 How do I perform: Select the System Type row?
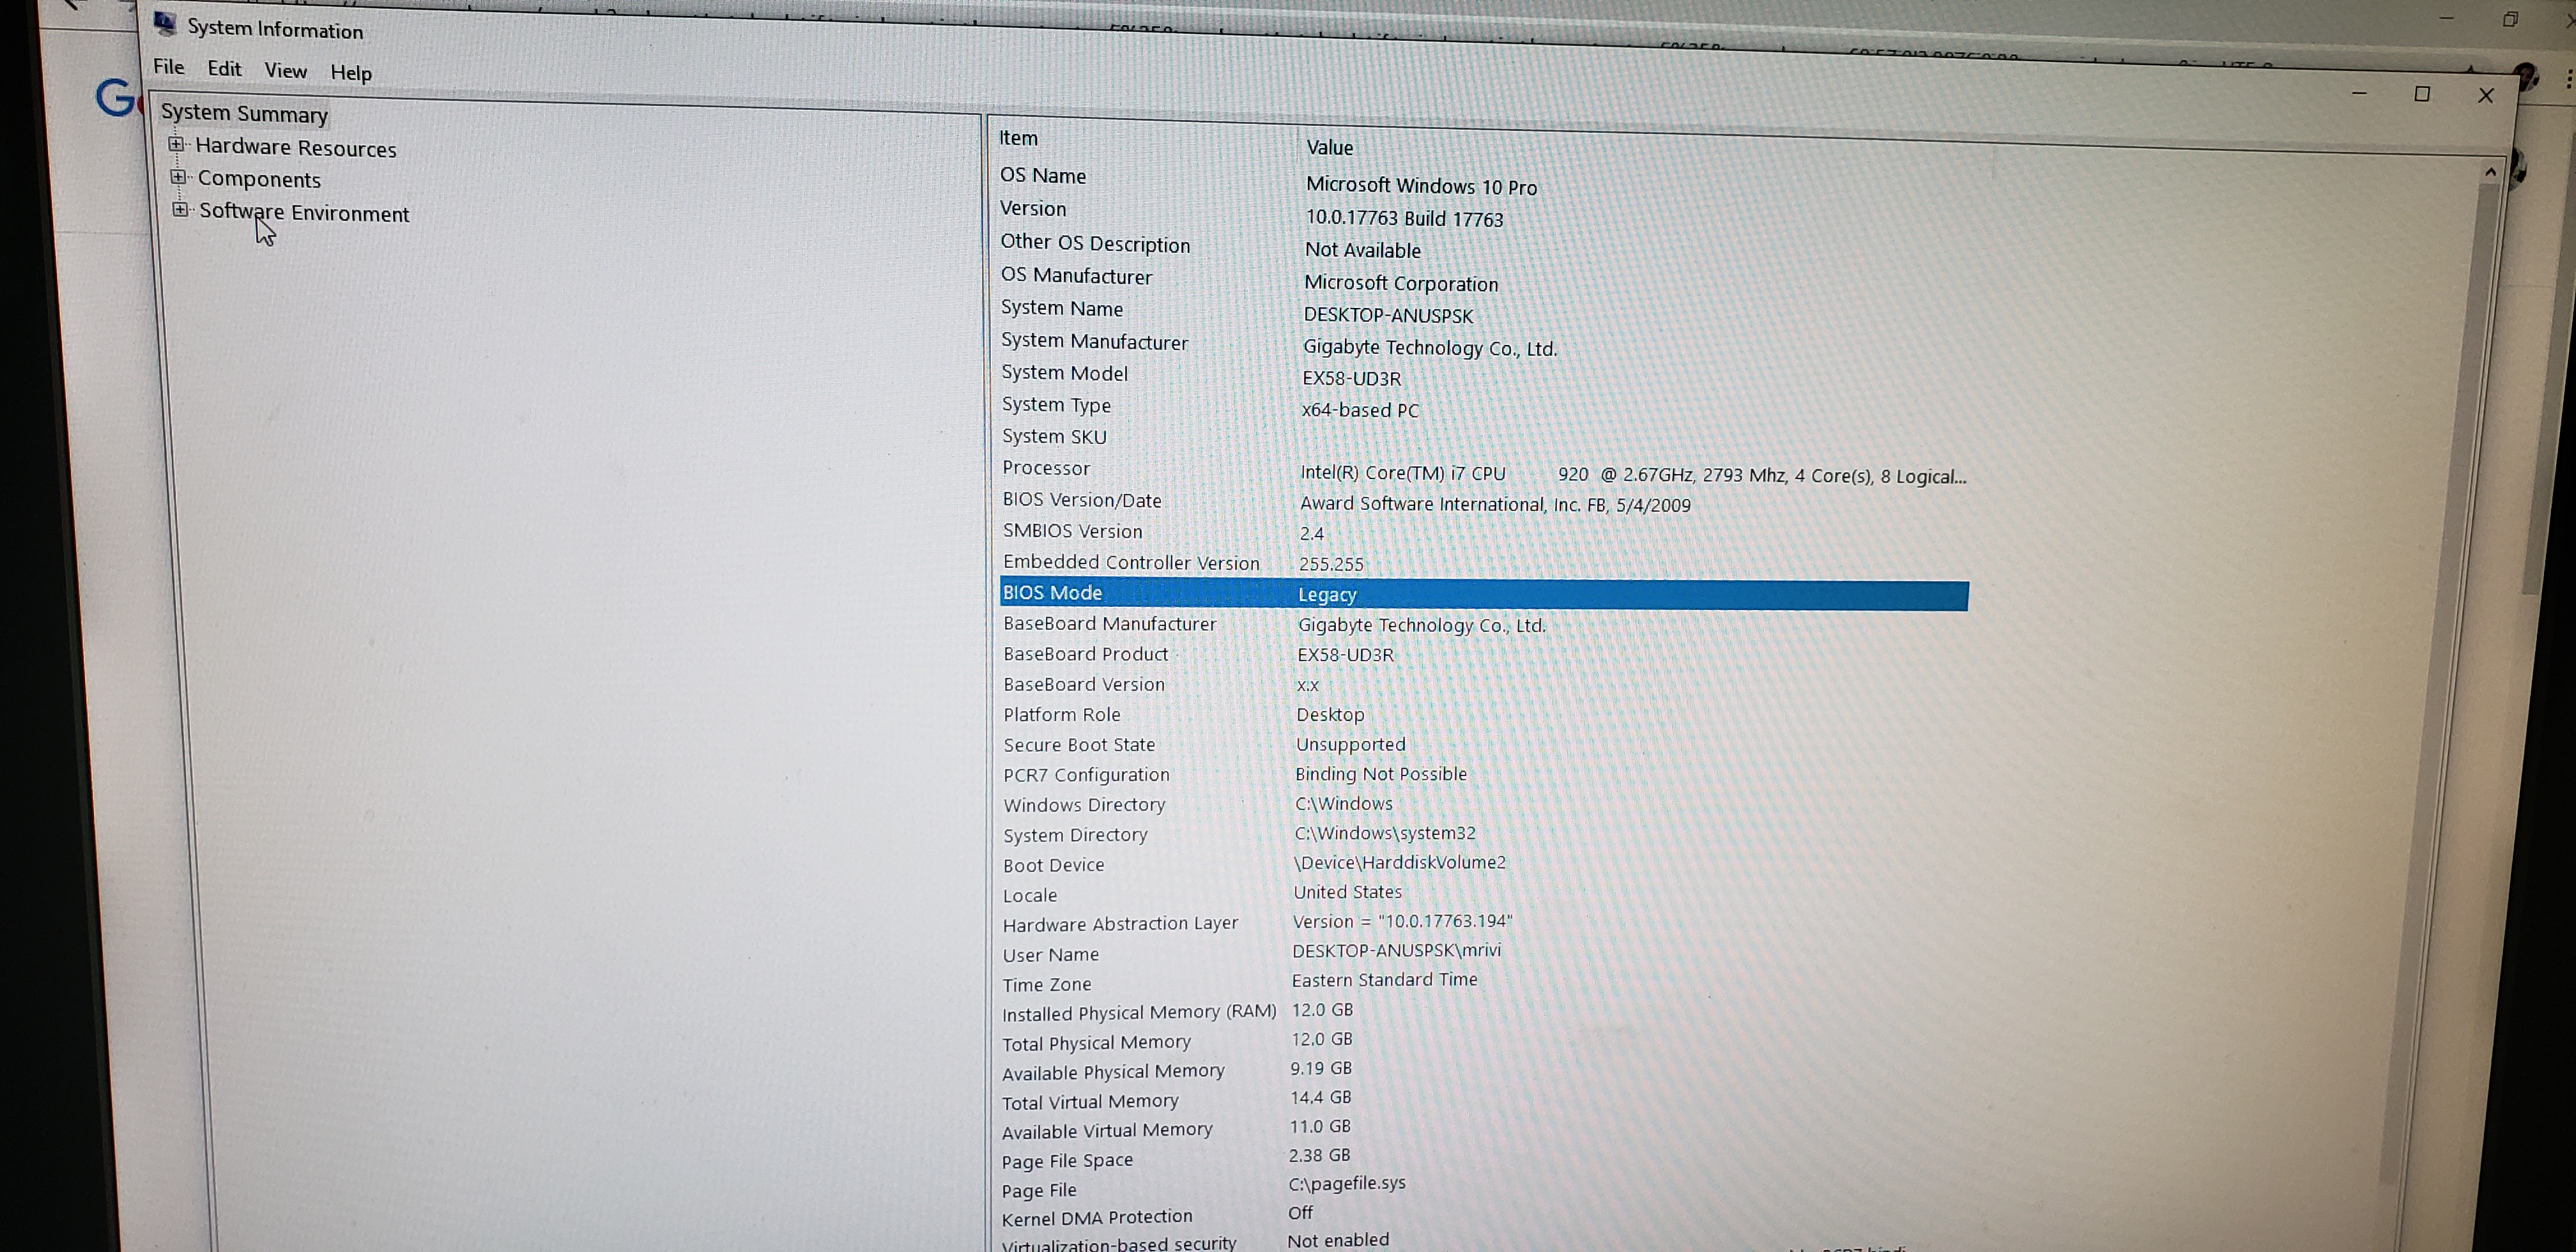(1484, 407)
